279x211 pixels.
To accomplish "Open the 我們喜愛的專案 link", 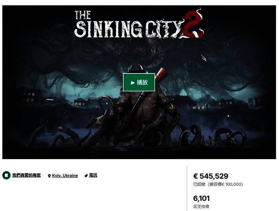I will [x=27, y=175].
